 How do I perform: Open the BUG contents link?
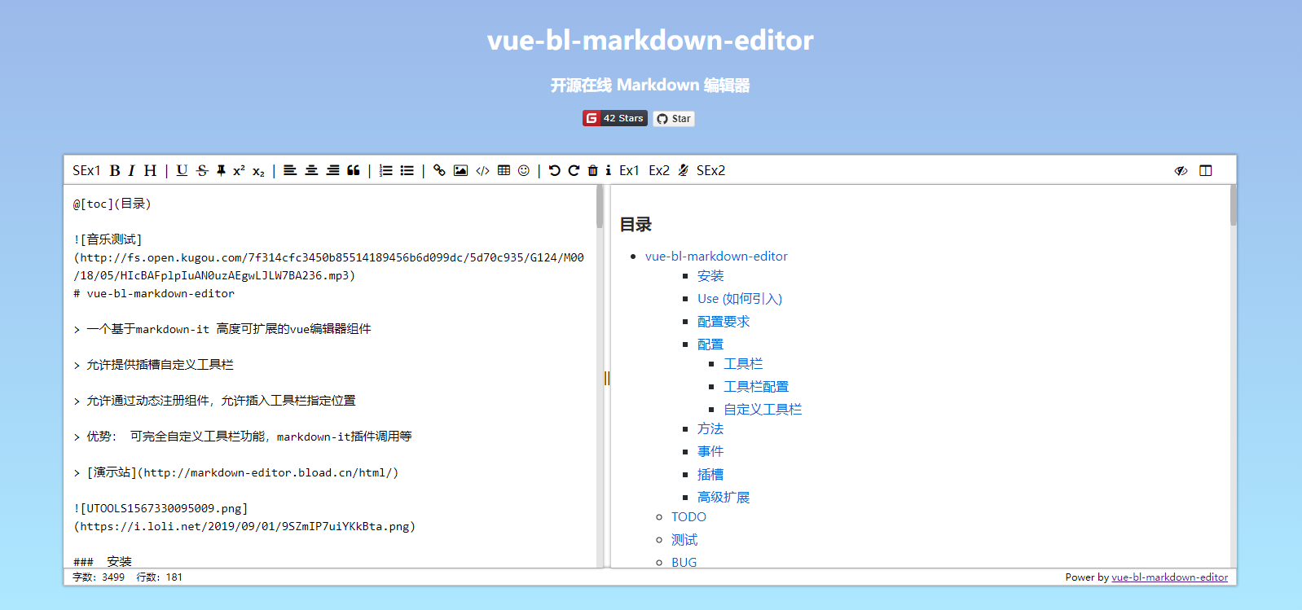pos(684,562)
